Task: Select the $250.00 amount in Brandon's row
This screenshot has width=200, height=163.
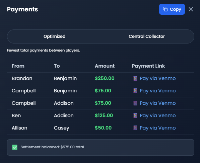Action: (x=105, y=78)
